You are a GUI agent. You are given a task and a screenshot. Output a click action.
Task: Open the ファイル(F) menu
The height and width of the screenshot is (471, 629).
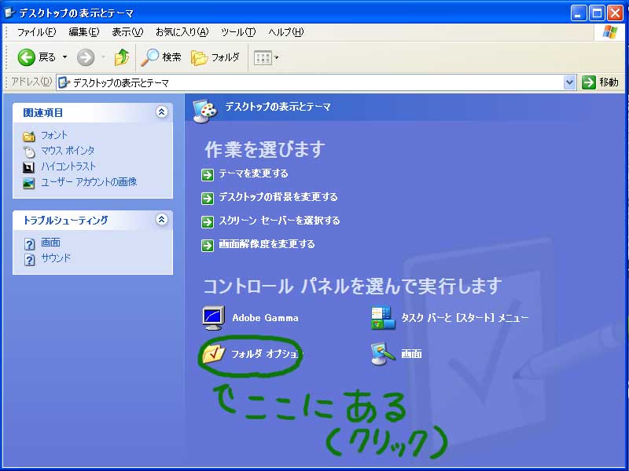pos(36,32)
